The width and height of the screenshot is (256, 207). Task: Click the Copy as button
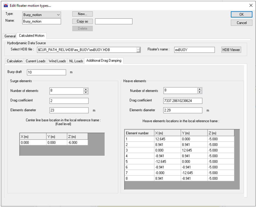[82, 21]
